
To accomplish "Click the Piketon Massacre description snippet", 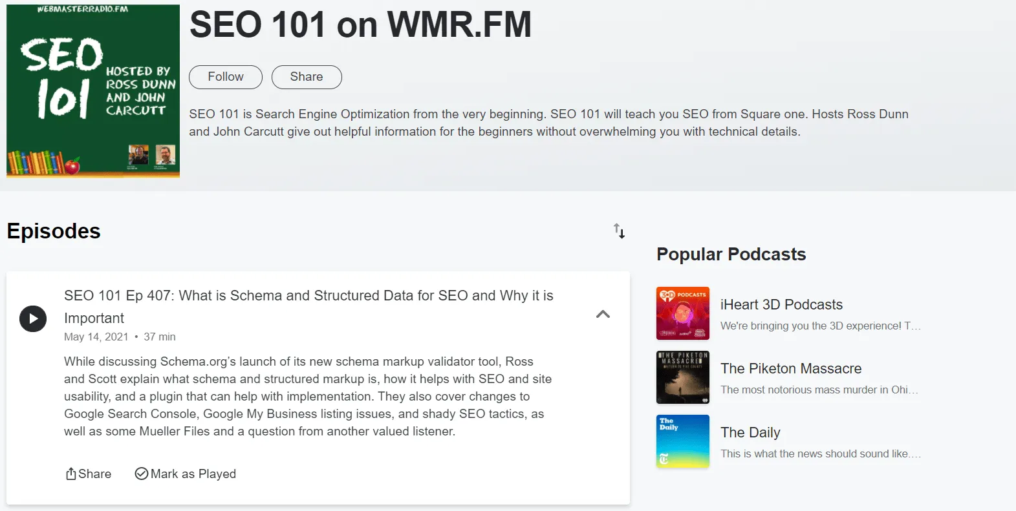I will 819,390.
